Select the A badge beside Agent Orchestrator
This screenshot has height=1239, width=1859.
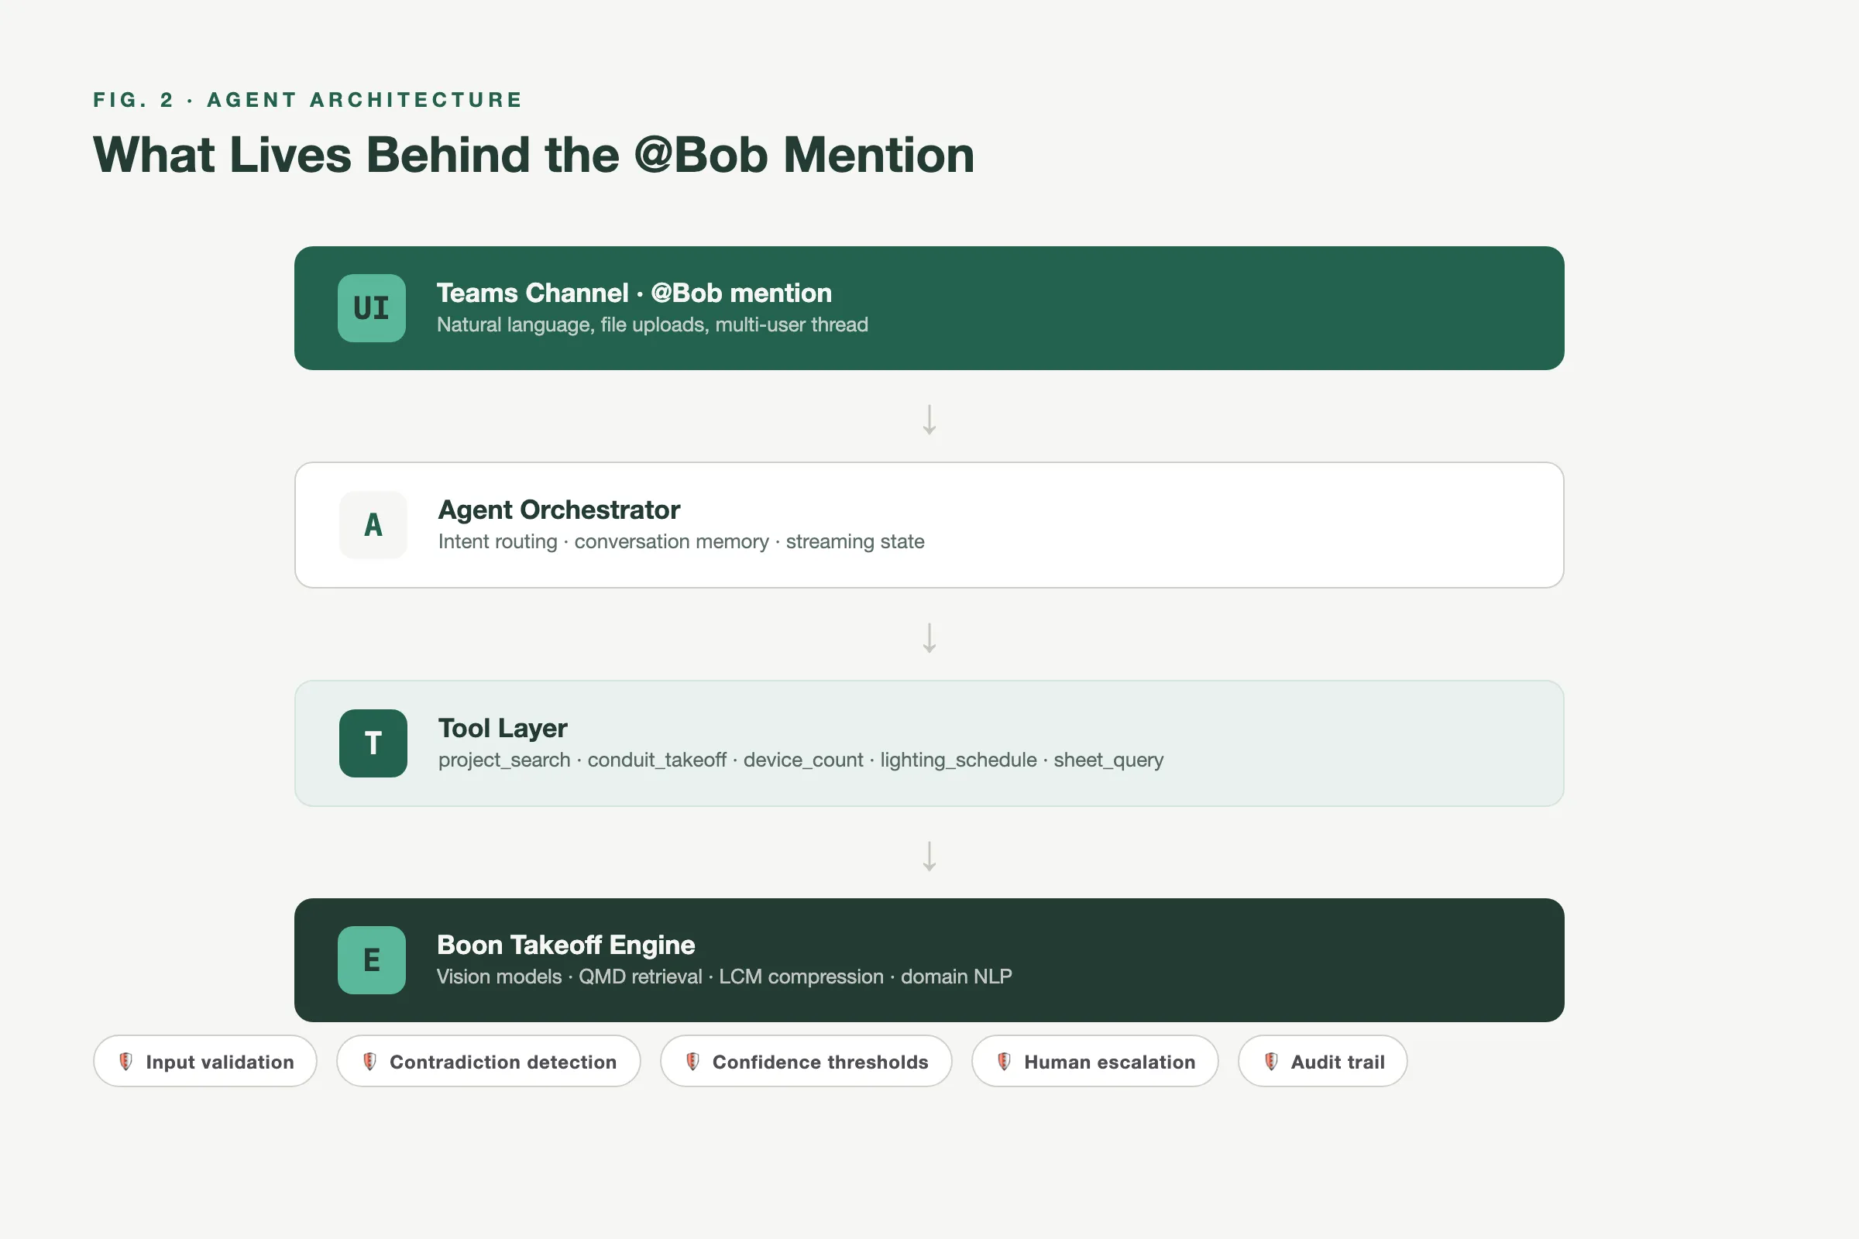point(373,525)
